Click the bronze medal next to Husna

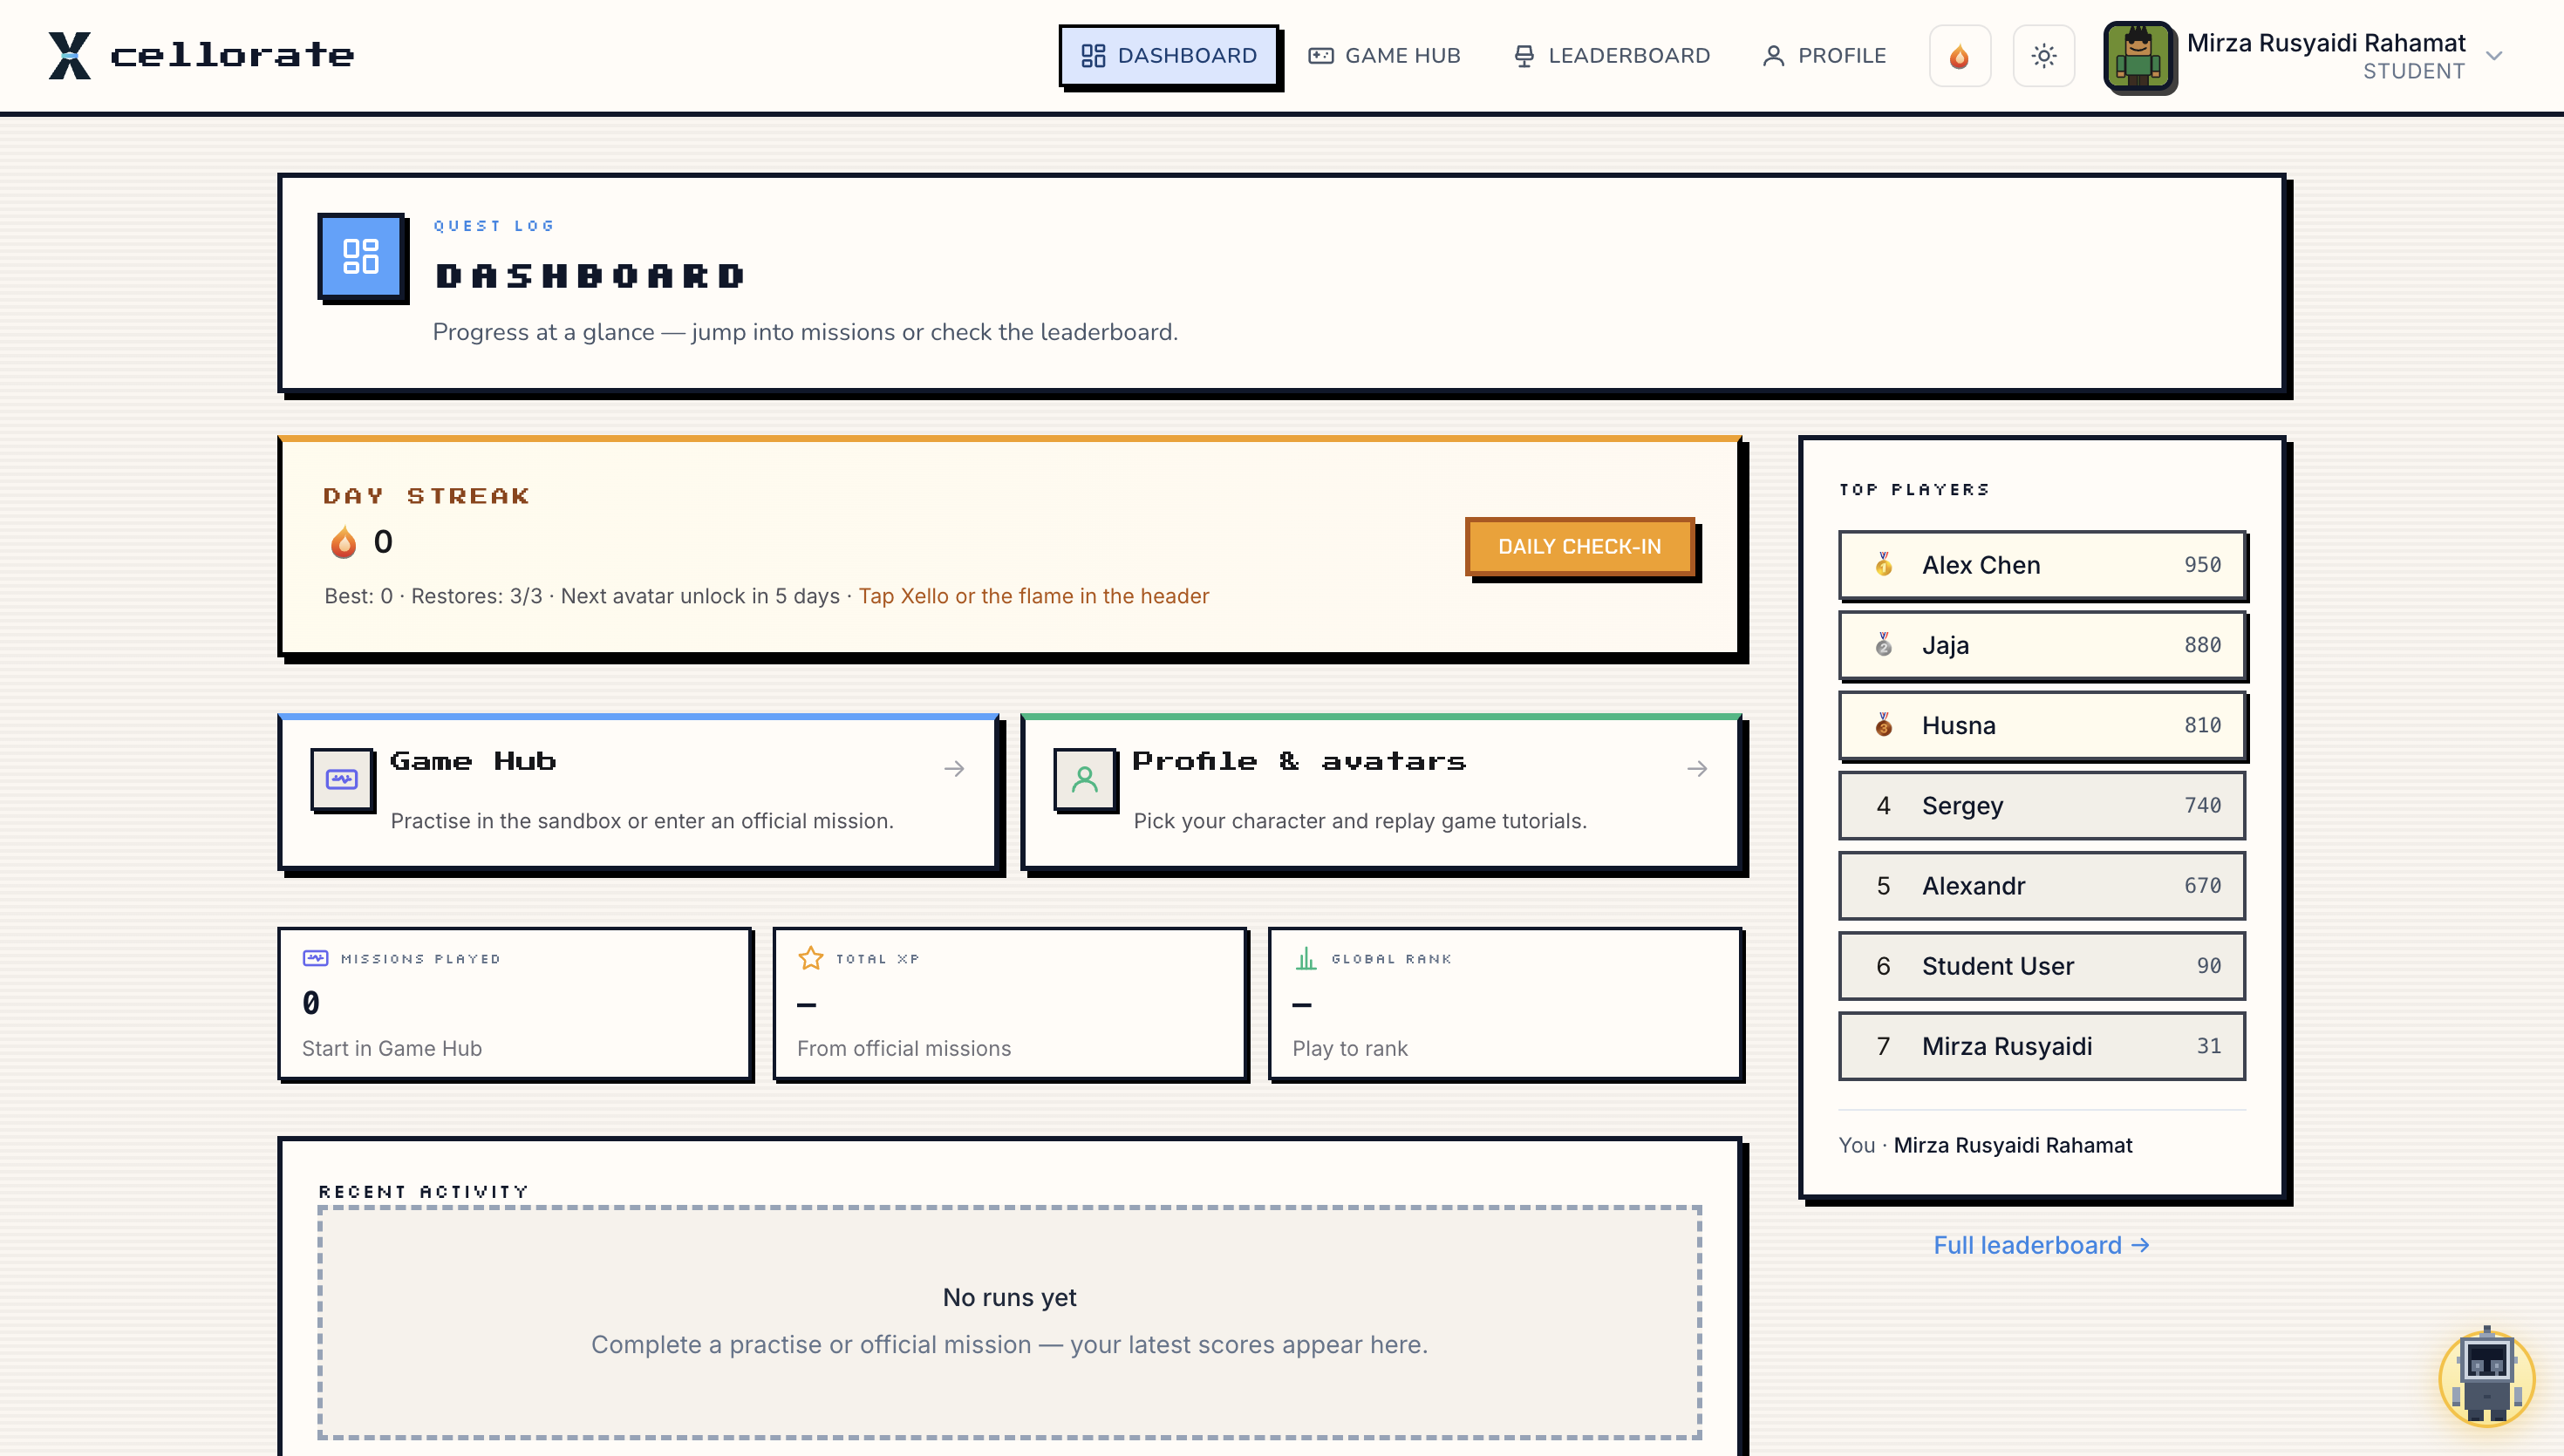[1884, 725]
